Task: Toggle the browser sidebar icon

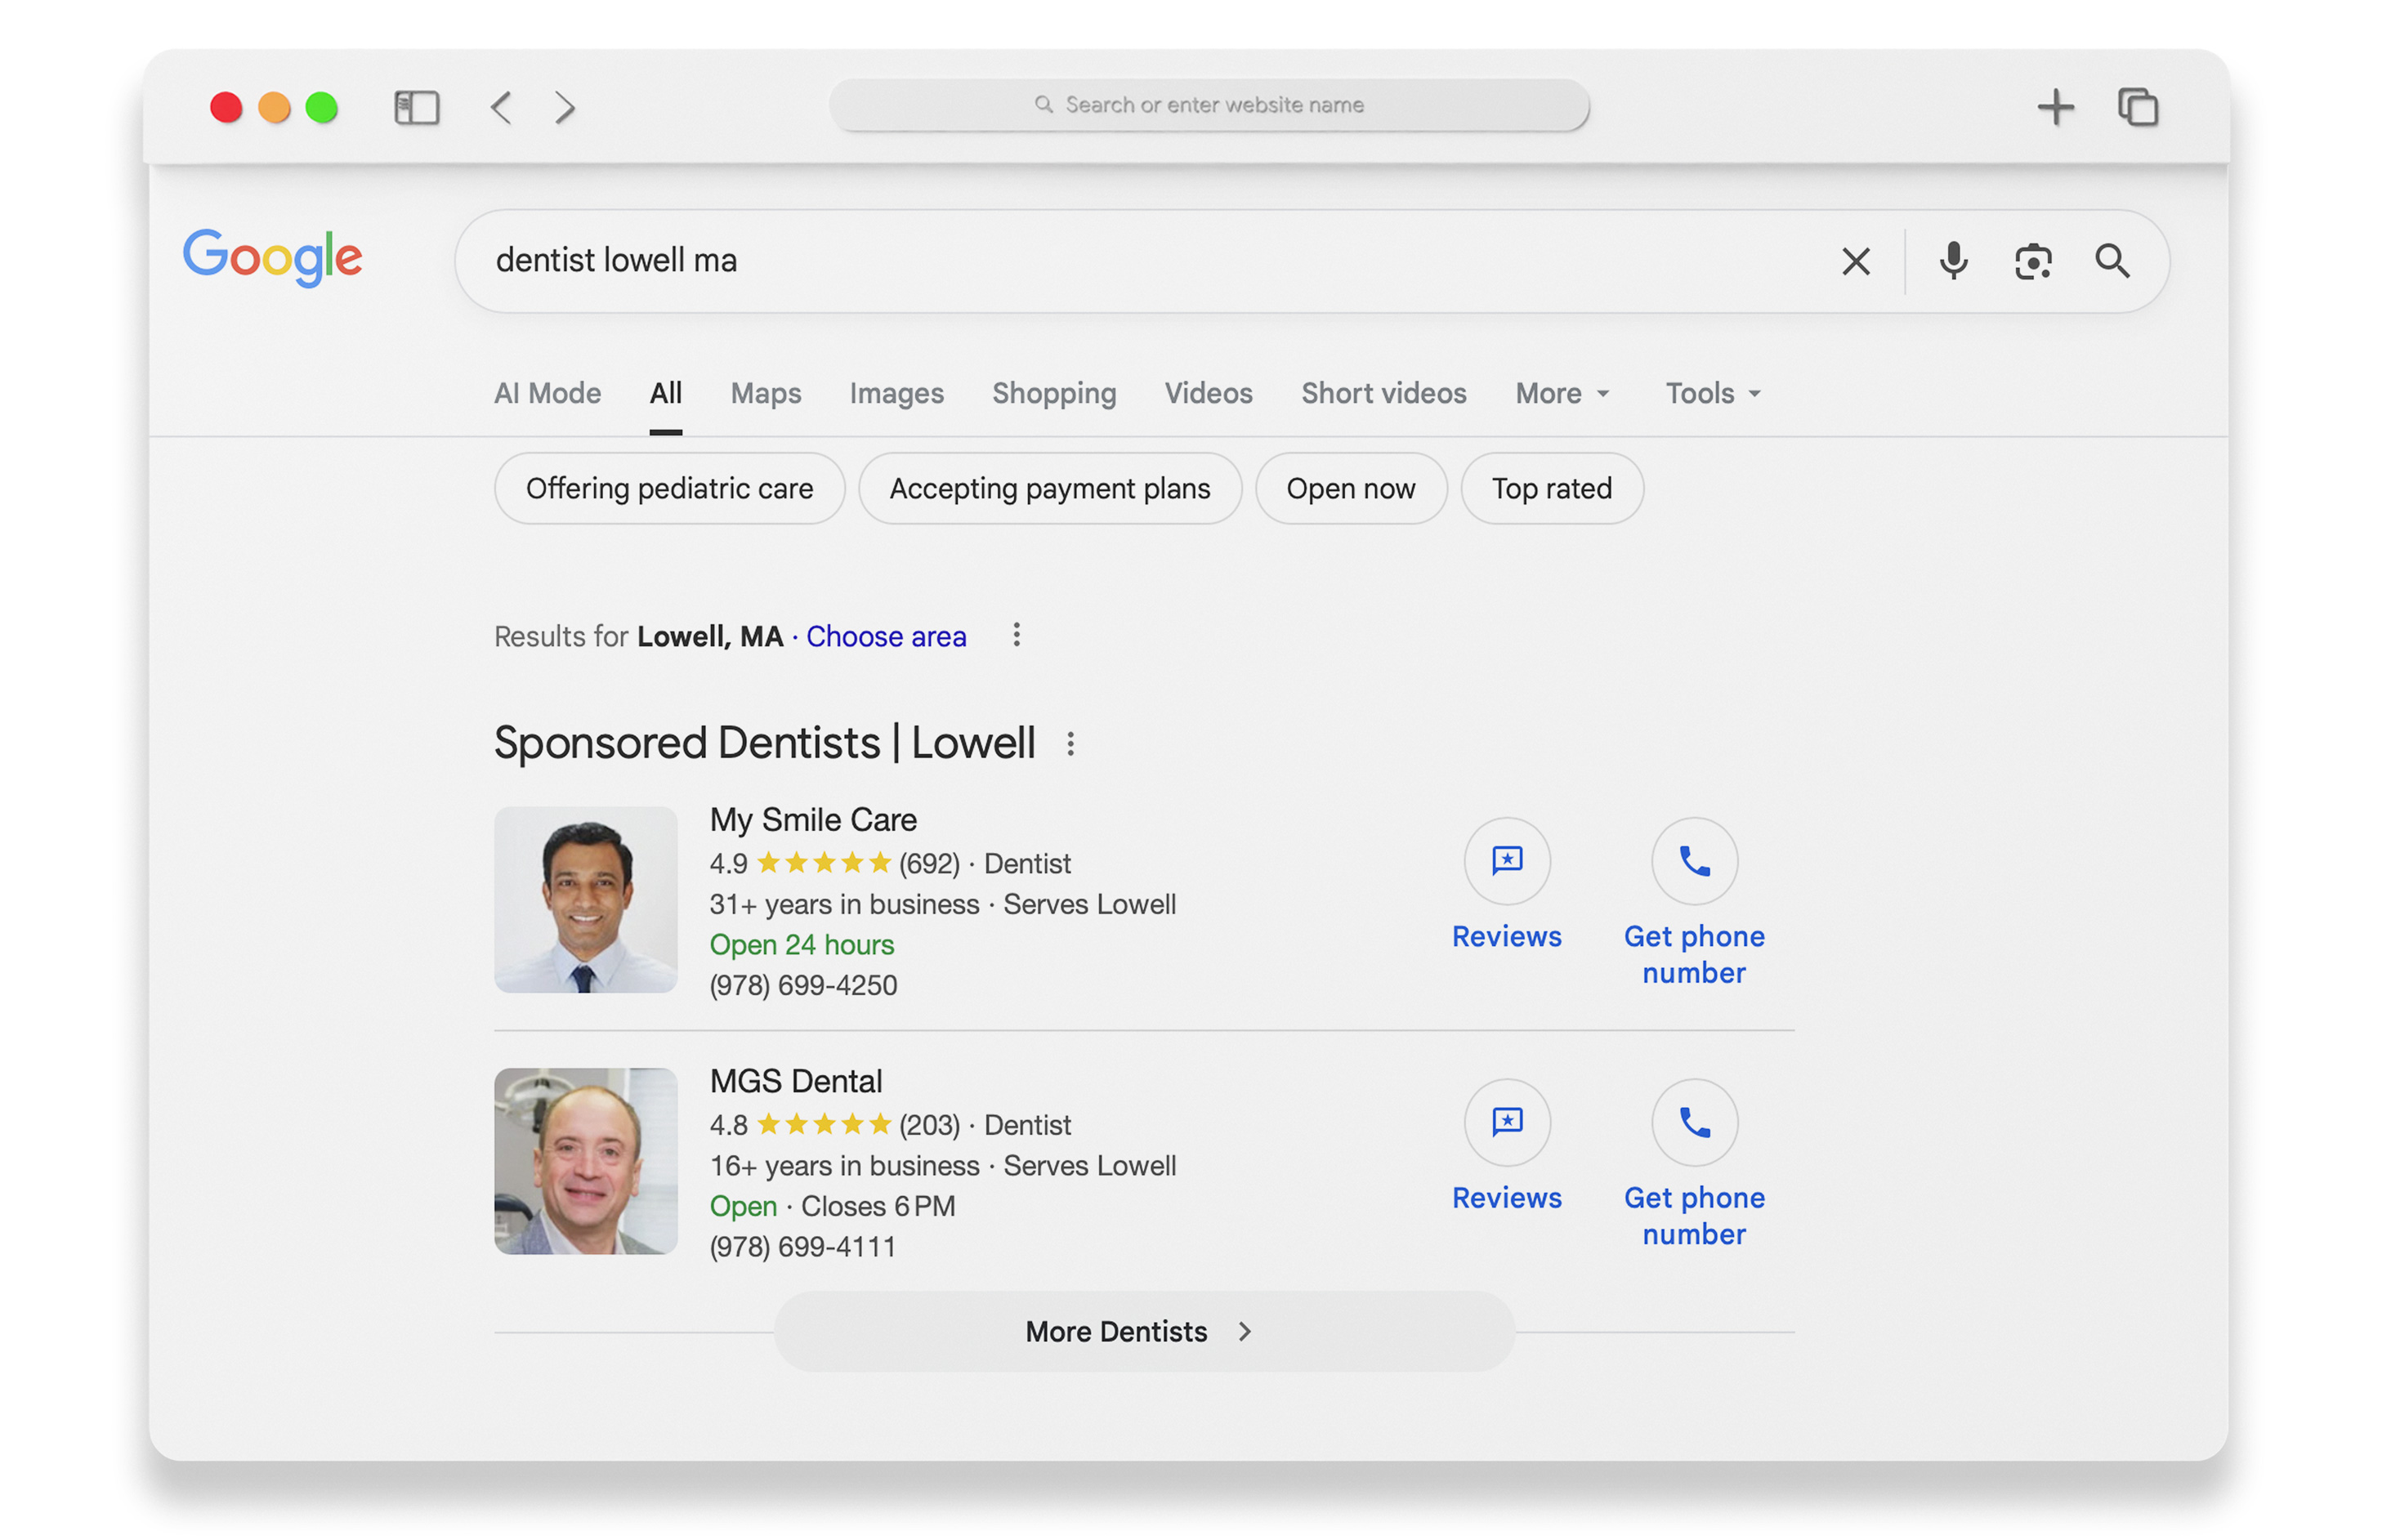Action: tap(417, 107)
